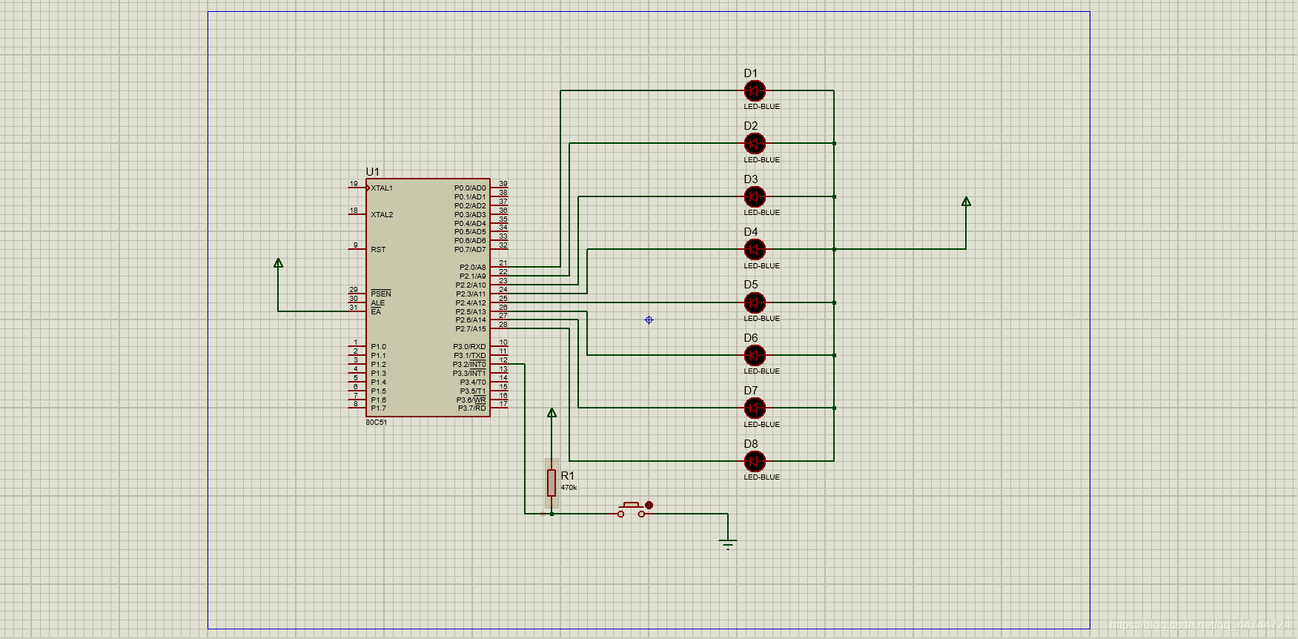Click the P3.2/INT0 pin label
The image size is (1298, 639).
[470, 365]
